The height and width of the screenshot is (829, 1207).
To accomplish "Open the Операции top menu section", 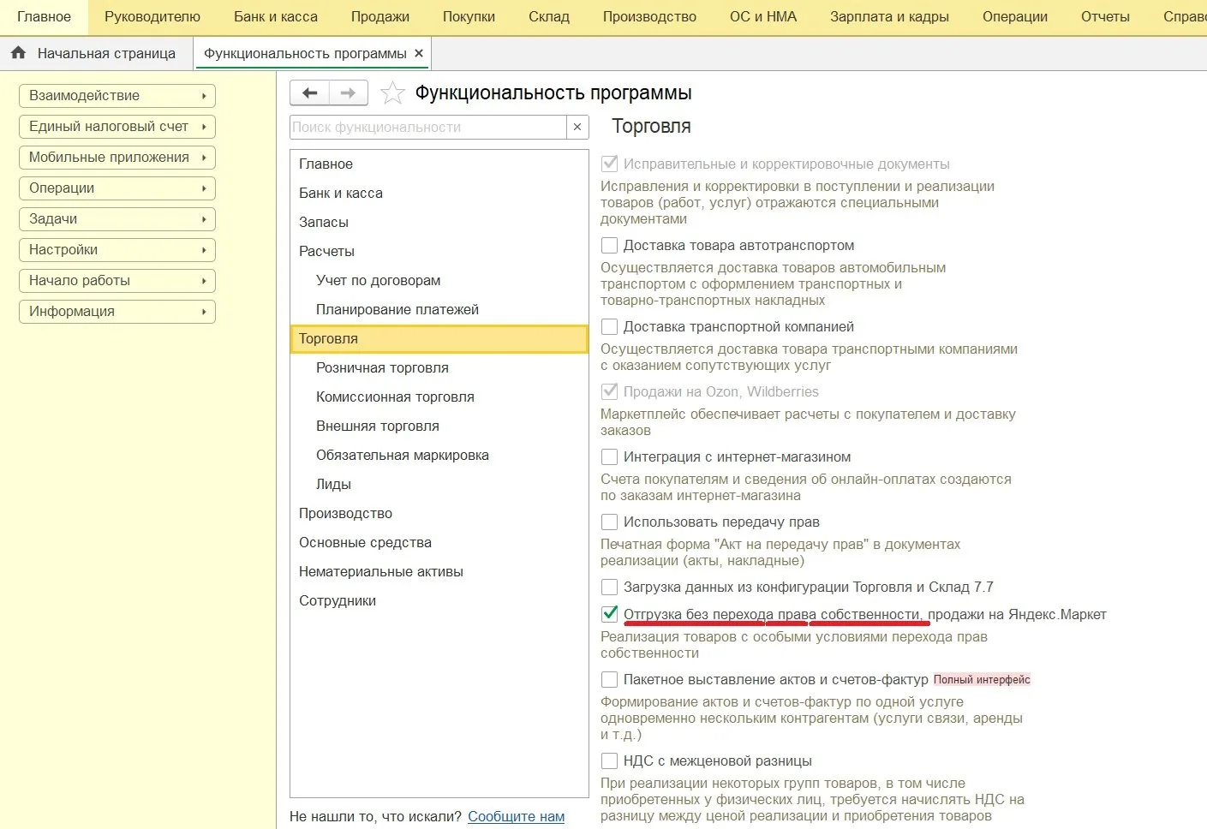I will (x=1015, y=17).
